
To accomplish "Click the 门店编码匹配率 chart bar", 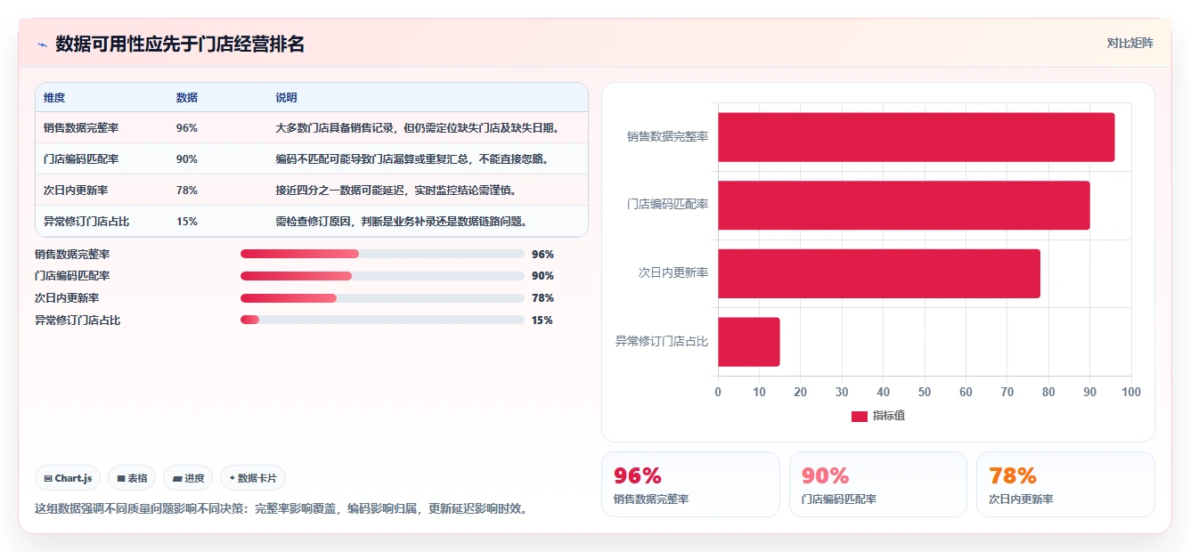I will [x=904, y=205].
